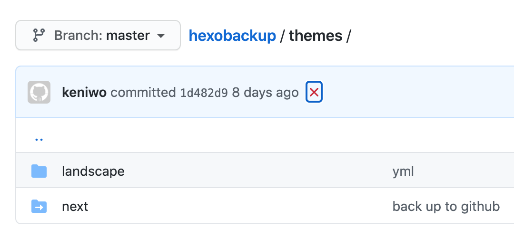This screenshot has height=248, width=514.
Task: Click the themes breadcrumb label
Action: click(x=315, y=36)
